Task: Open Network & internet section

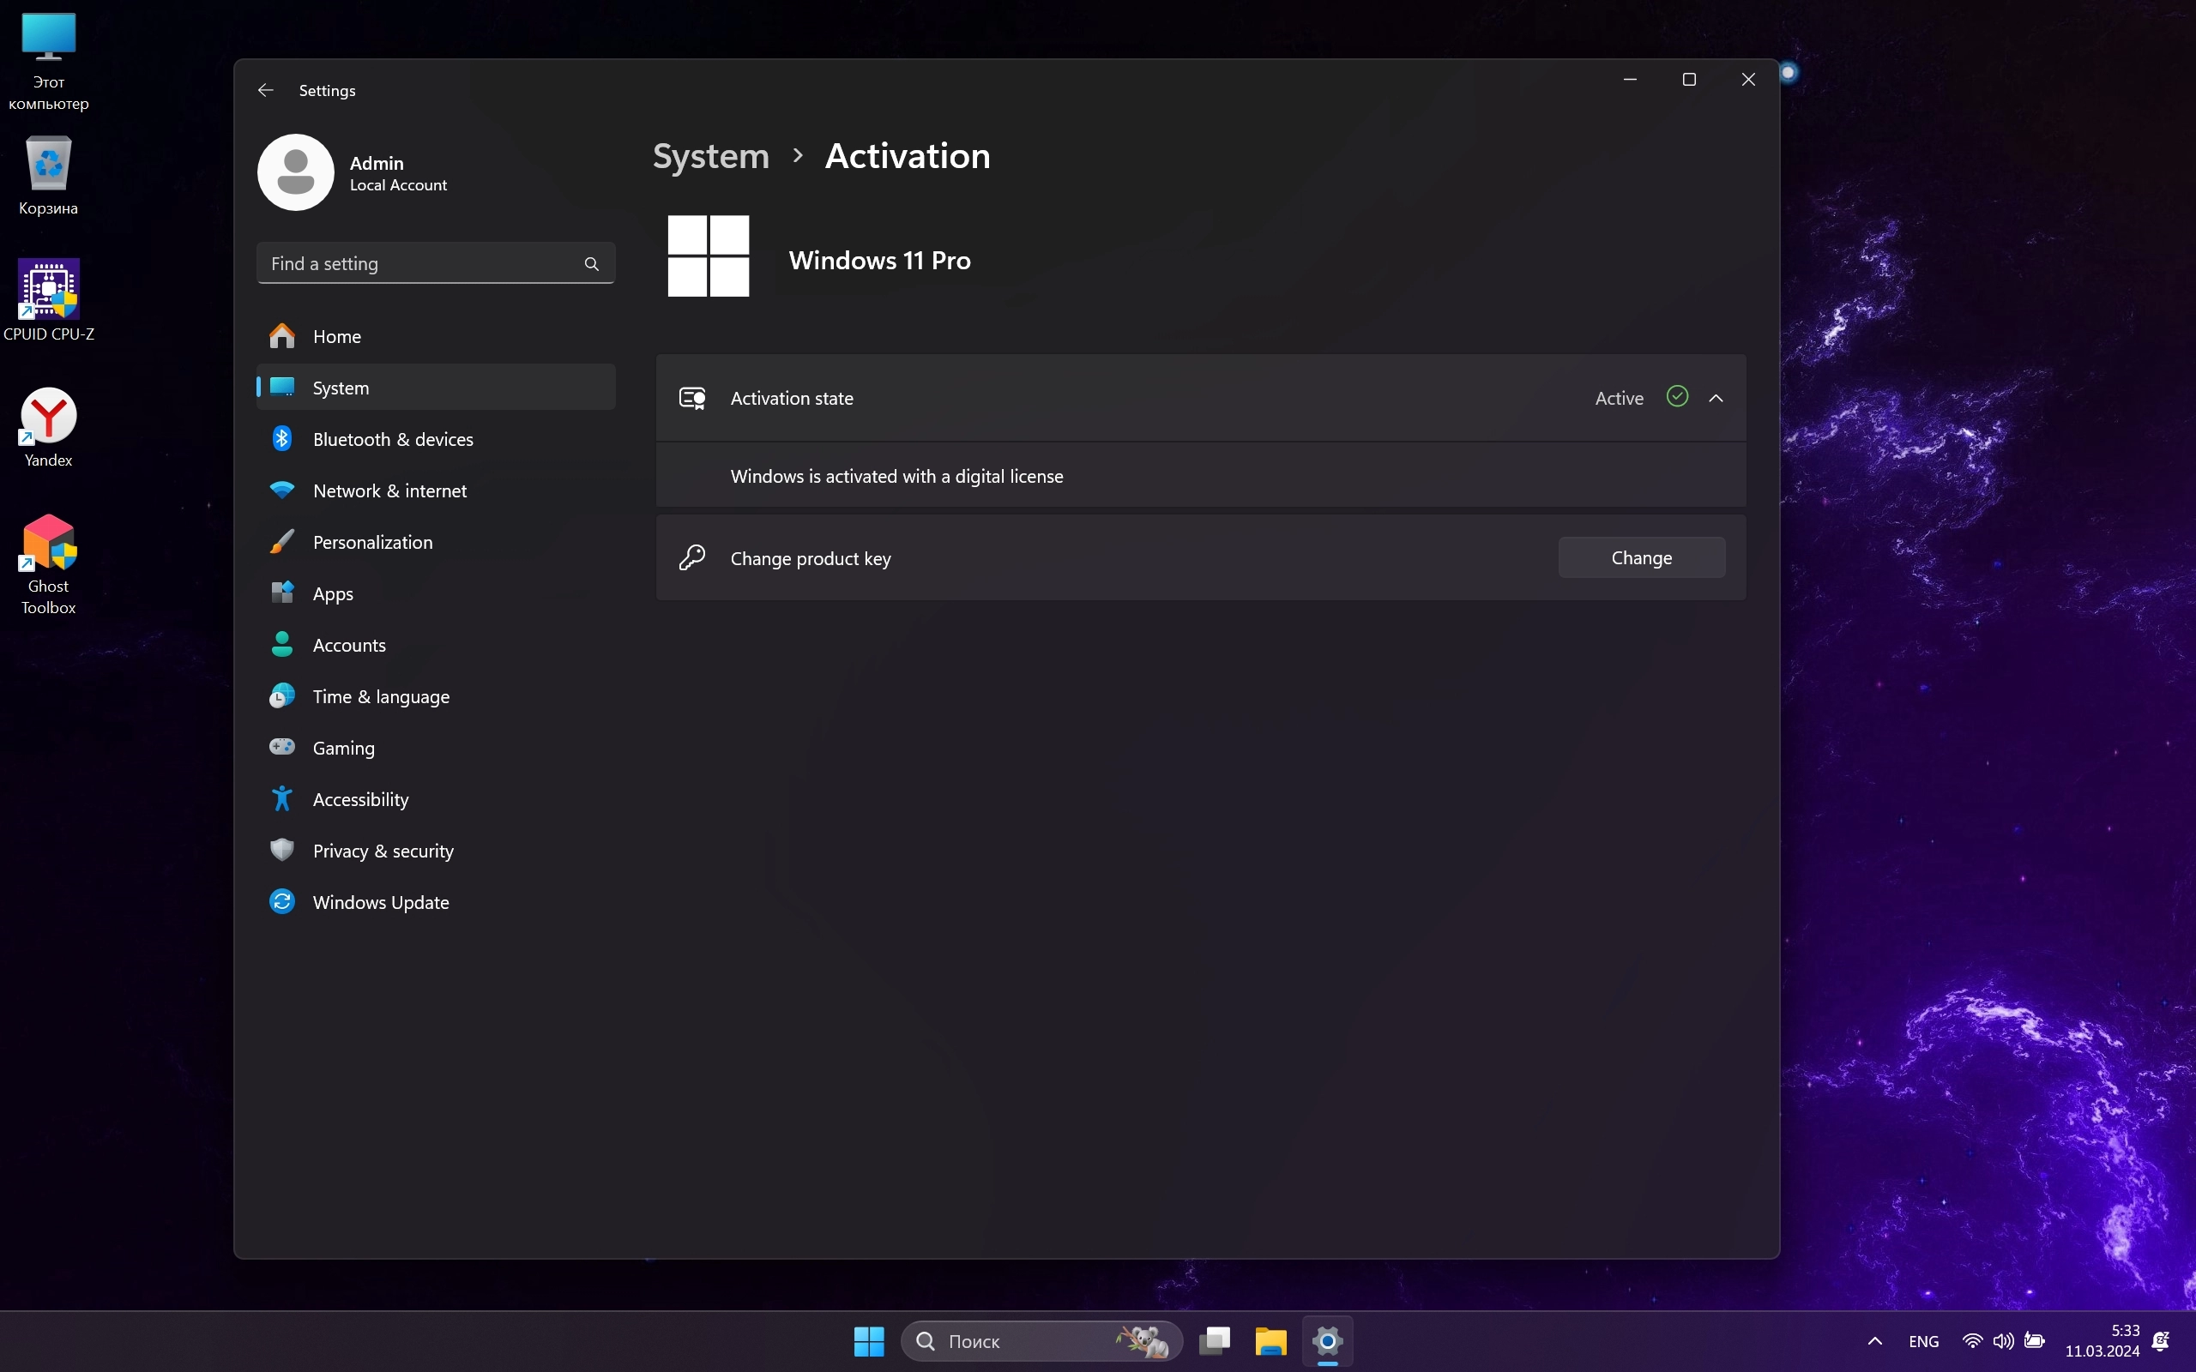Action: click(389, 490)
